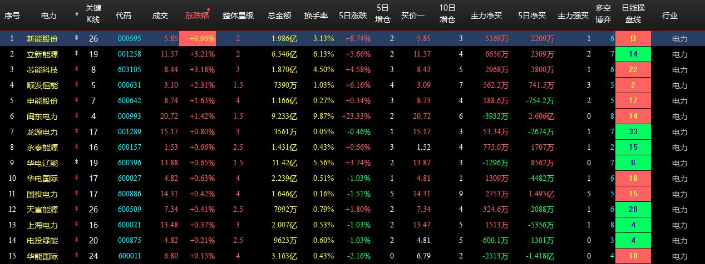Select the stock name 上海电力
Viewport: 705px width, 264px height.
coord(42,225)
